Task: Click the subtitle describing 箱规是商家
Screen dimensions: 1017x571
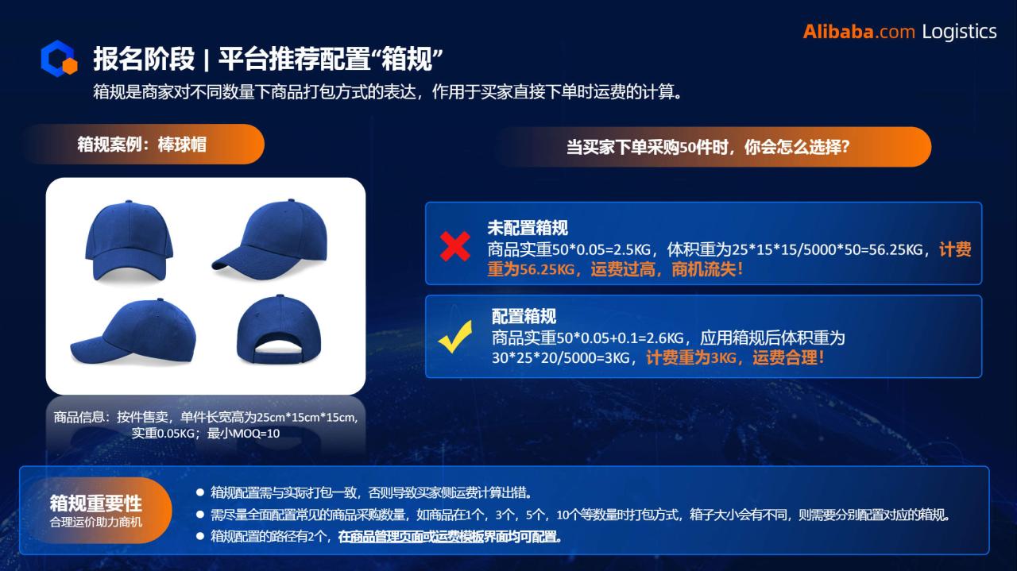Action: 388,93
